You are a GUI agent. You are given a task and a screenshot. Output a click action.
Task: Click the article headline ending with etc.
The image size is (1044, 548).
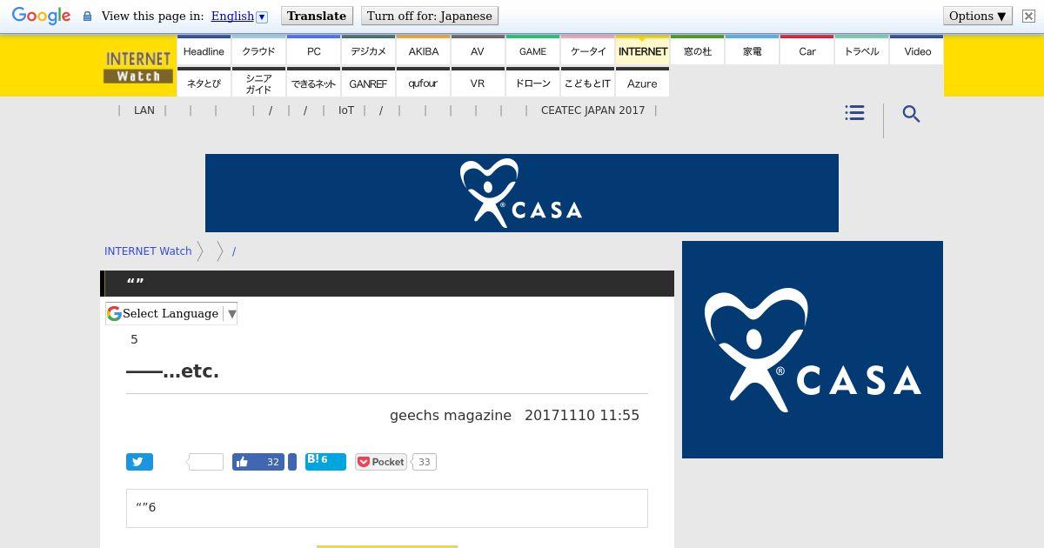pos(172,371)
